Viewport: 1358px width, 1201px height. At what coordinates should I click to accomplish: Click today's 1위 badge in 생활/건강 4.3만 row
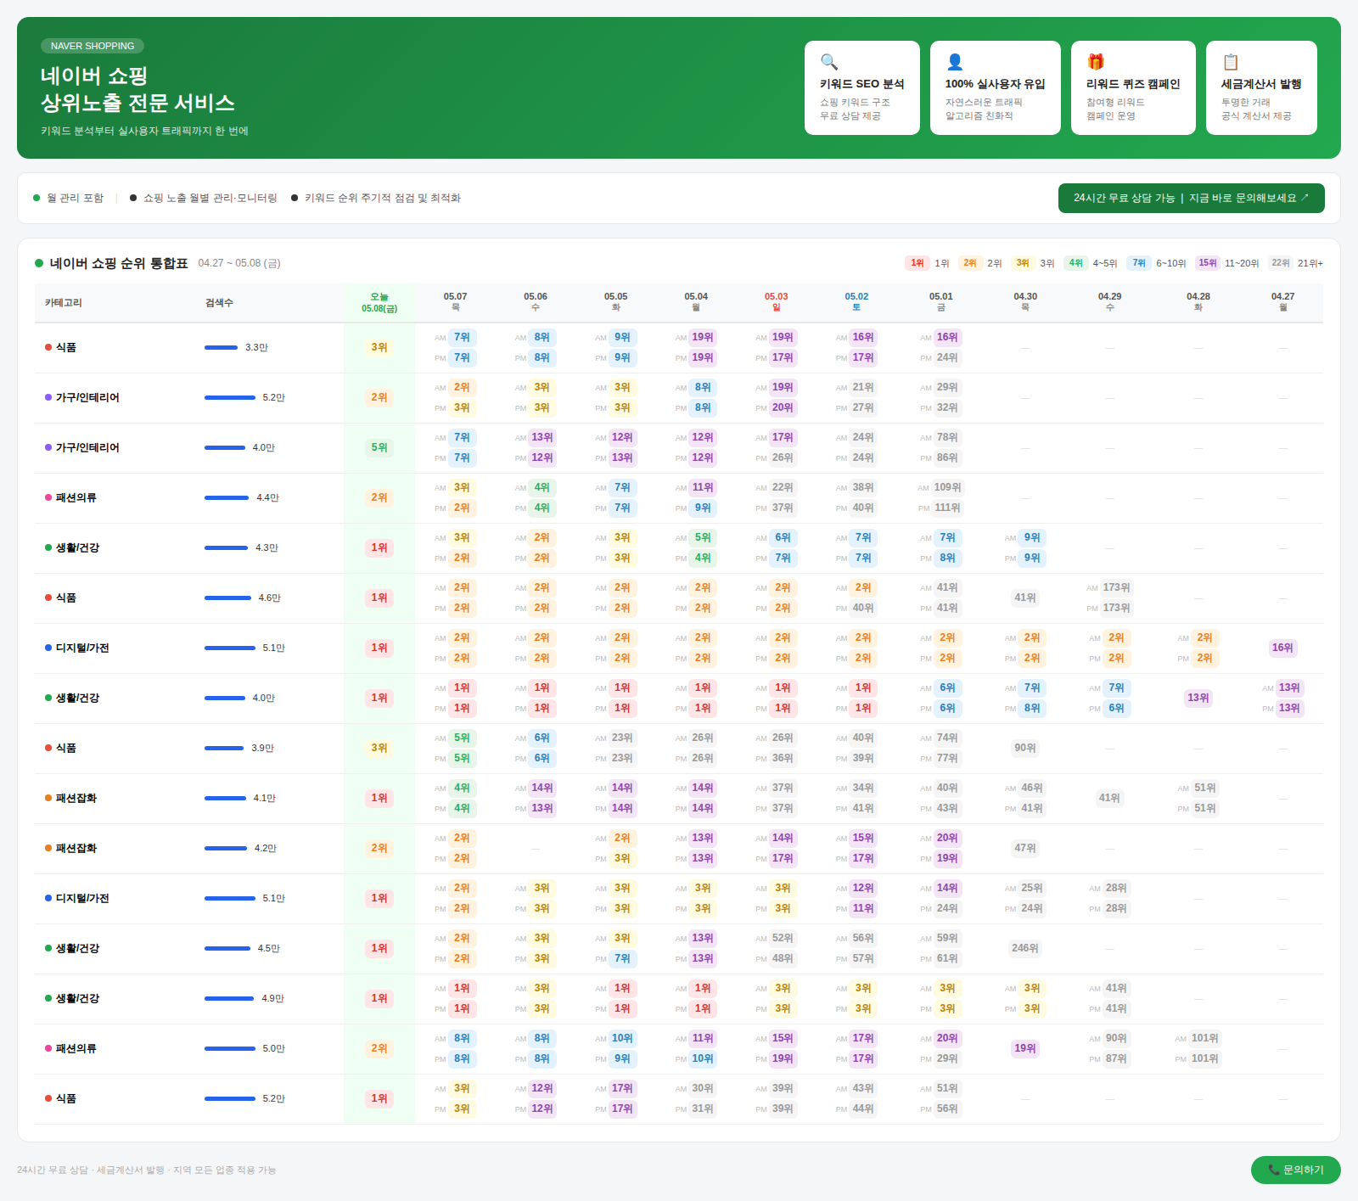click(x=379, y=547)
